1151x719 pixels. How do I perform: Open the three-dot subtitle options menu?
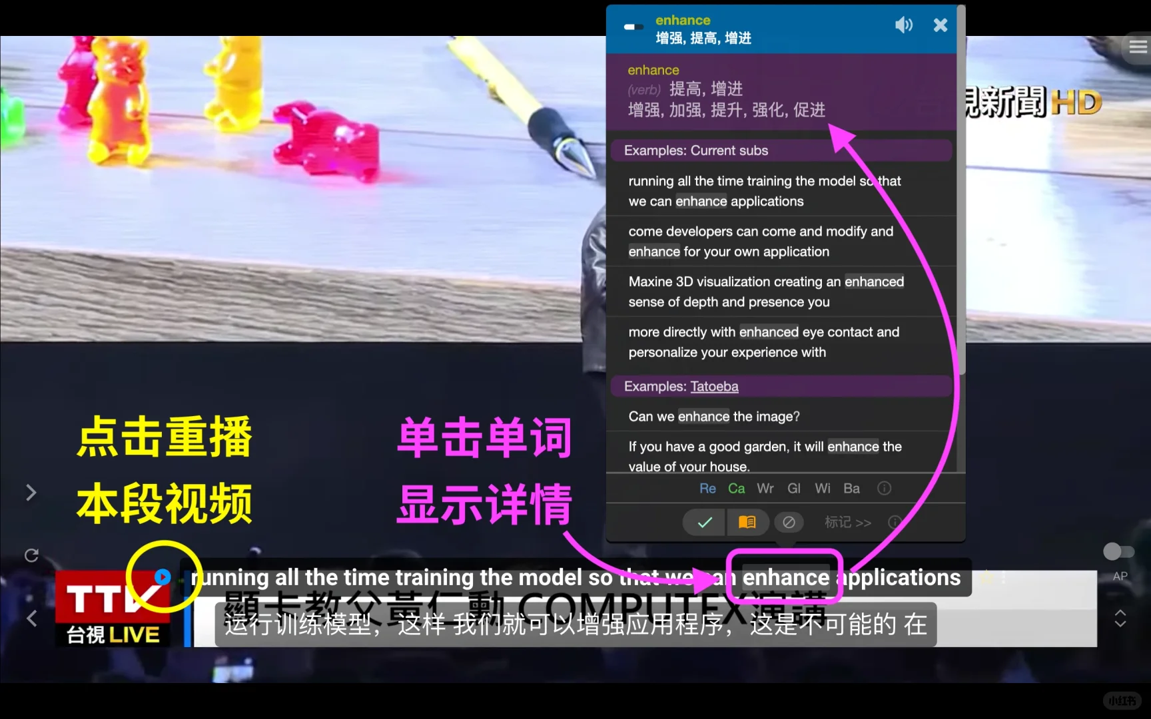(1004, 578)
